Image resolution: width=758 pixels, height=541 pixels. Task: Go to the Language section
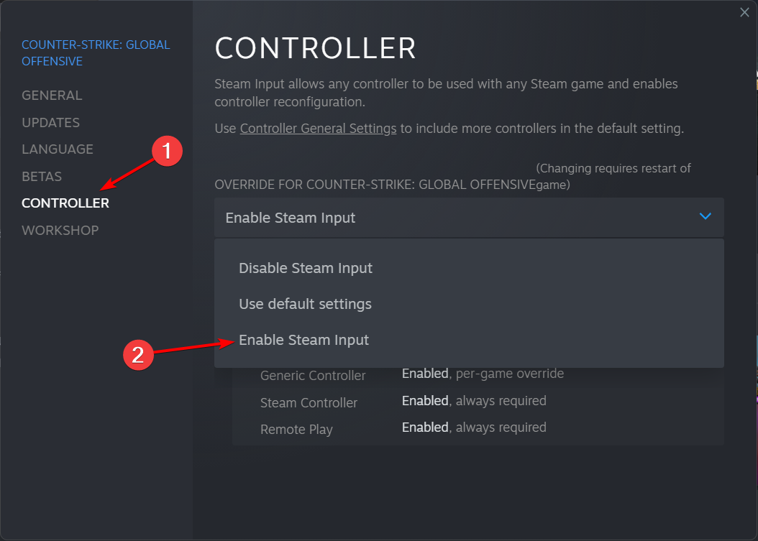pos(58,149)
